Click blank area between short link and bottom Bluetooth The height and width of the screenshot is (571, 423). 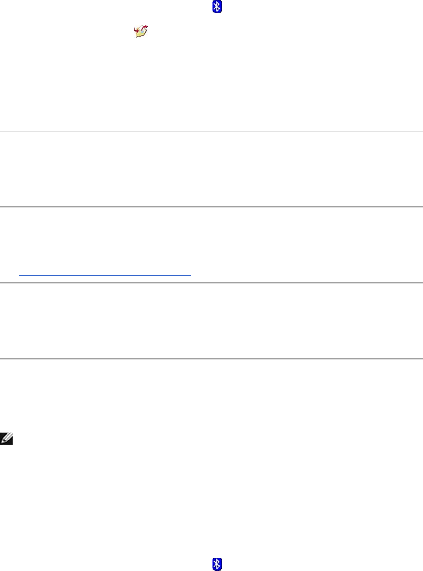[x=211, y=519]
